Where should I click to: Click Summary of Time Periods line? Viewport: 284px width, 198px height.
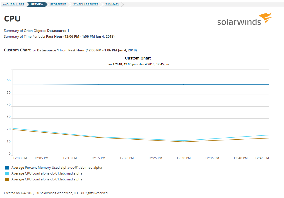click(59, 37)
